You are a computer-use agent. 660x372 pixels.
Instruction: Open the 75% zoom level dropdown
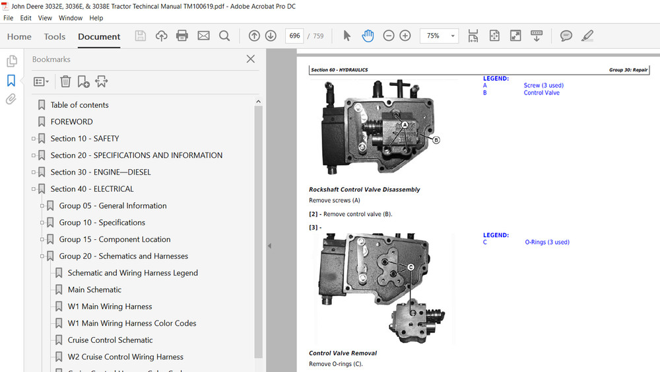[453, 36]
